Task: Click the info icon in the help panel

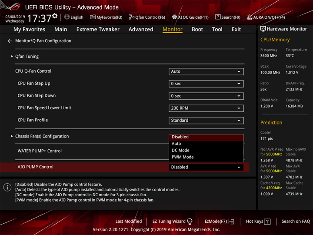Action: tap(7, 188)
